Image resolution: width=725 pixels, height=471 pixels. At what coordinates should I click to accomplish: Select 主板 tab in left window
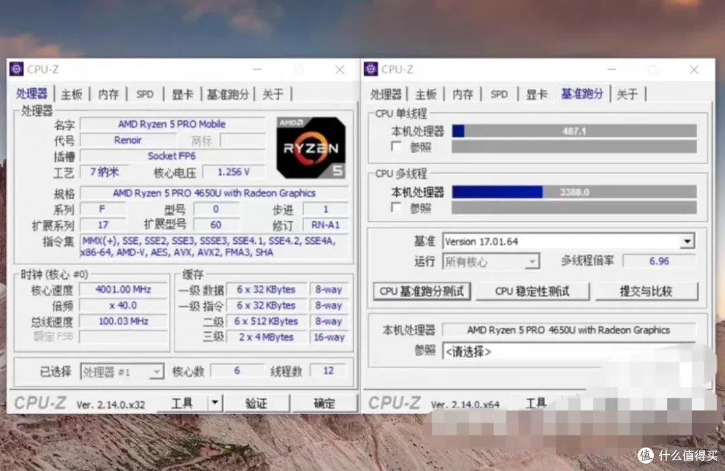(72, 94)
